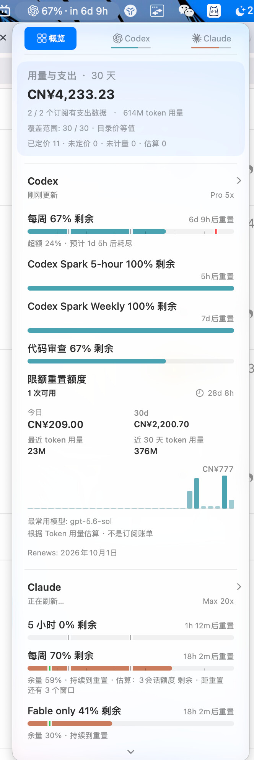Screen dimensions: 254x760
Task: Click the Fable only 41% progress bar
Action: point(131,724)
